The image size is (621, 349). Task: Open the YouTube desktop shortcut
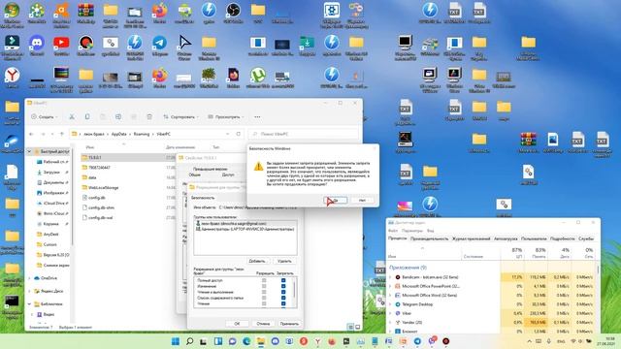[x=61, y=45]
